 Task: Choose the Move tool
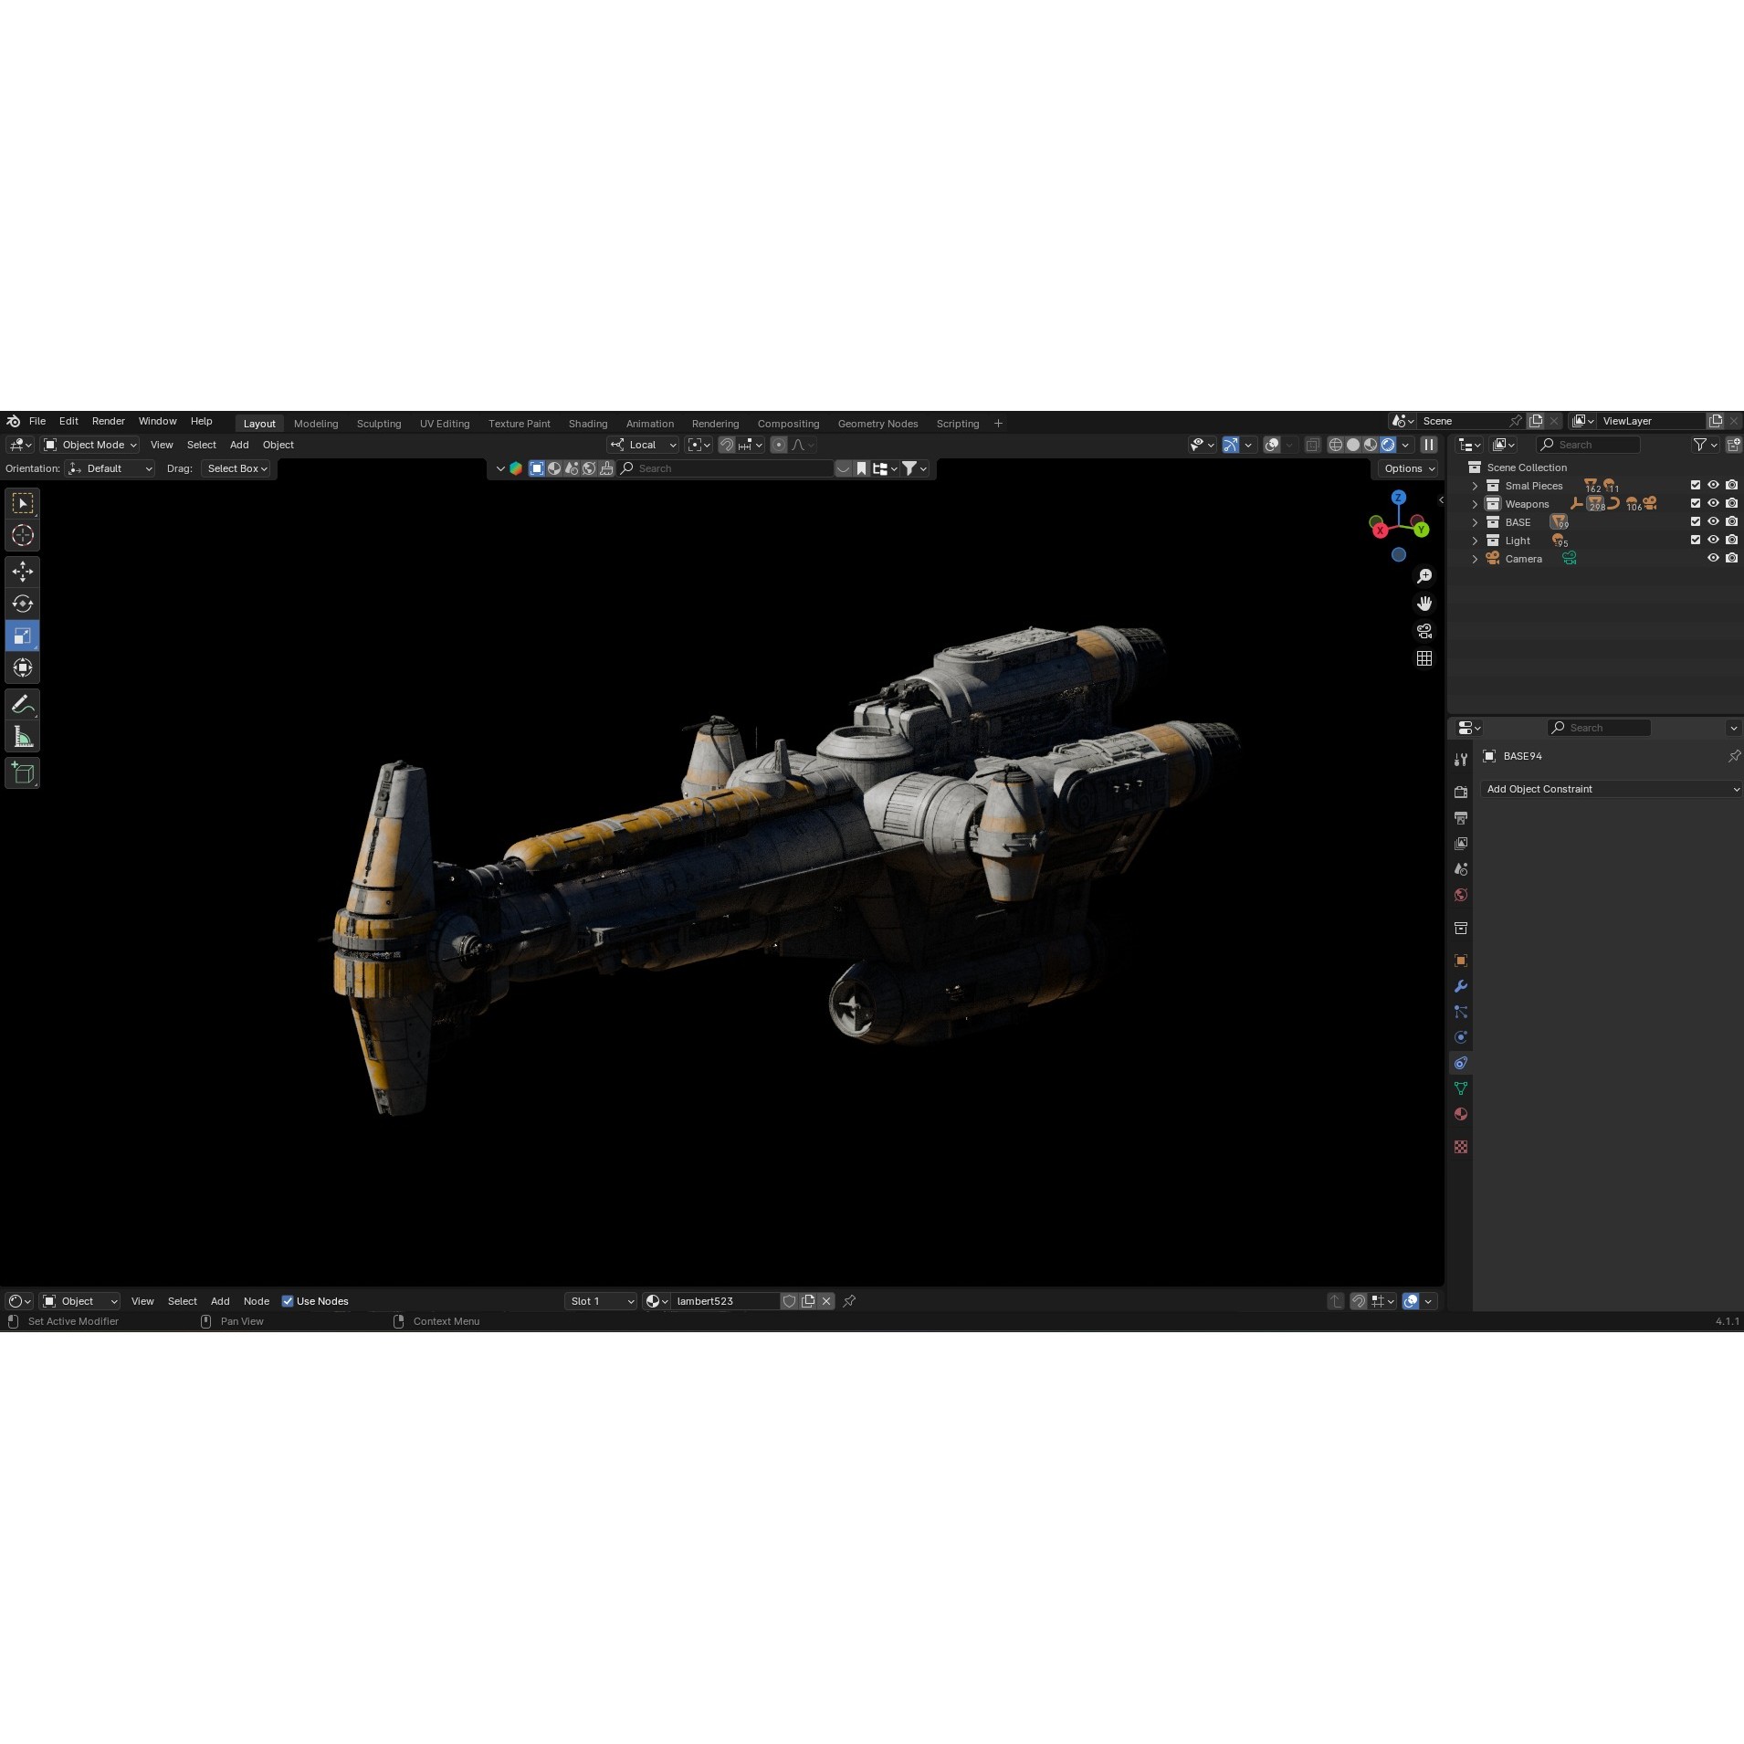(23, 572)
